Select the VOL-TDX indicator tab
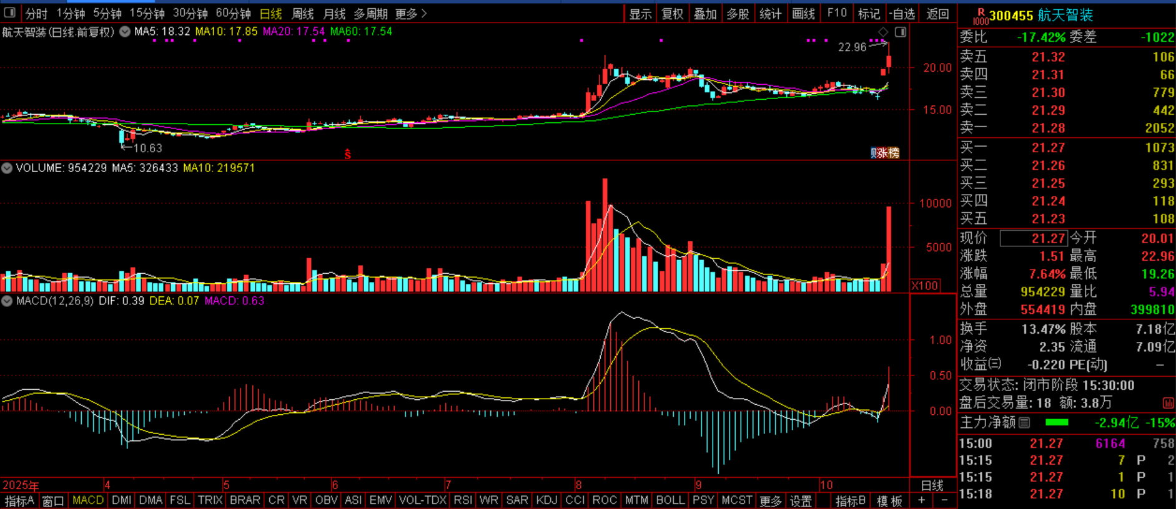Image resolution: width=1176 pixels, height=509 pixels. pyautogui.click(x=423, y=500)
